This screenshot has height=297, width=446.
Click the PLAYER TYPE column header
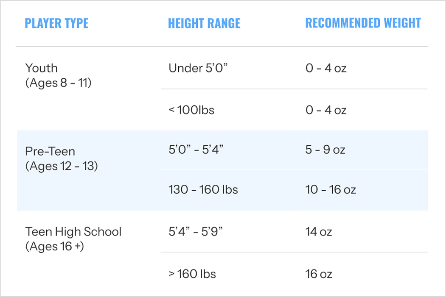pos(56,23)
